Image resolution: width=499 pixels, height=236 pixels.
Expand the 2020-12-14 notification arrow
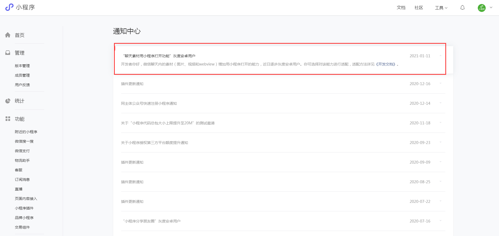tap(441, 103)
